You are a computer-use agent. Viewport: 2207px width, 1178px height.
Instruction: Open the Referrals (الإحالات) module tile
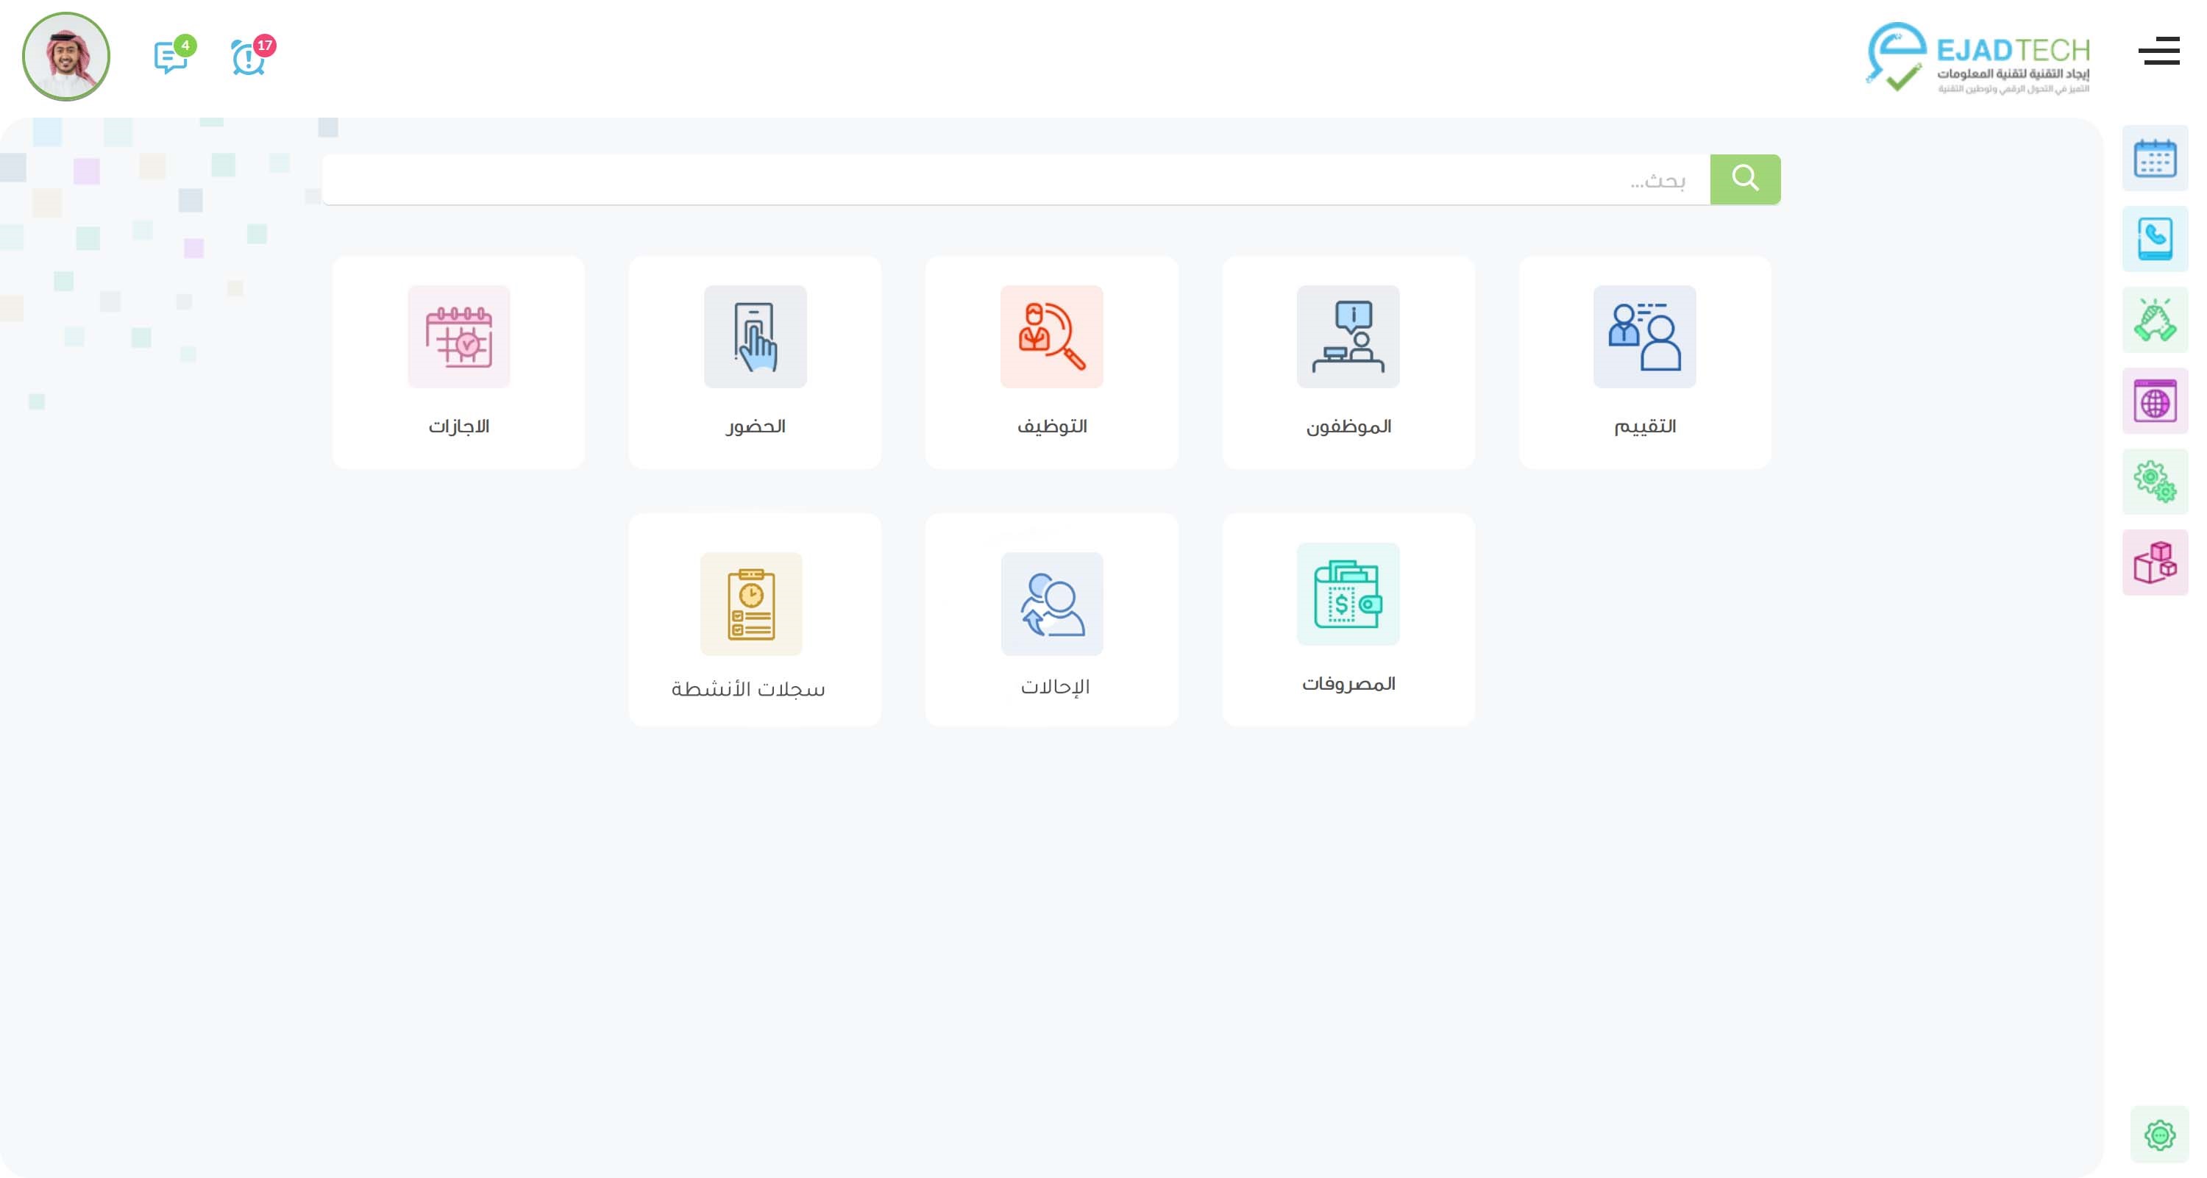[x=1051, y=618]
